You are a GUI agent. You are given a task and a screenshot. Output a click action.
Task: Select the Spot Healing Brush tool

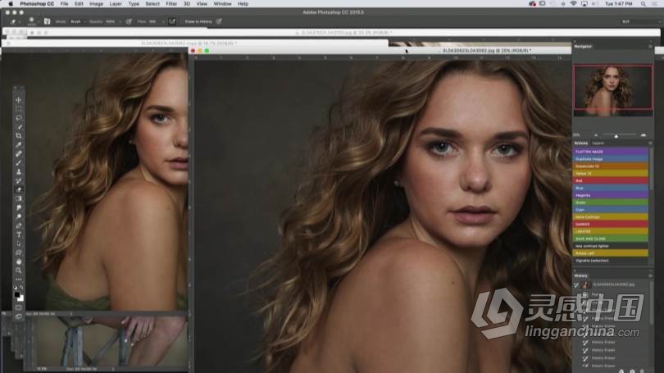pyautogui.click(x=19, y=153)
